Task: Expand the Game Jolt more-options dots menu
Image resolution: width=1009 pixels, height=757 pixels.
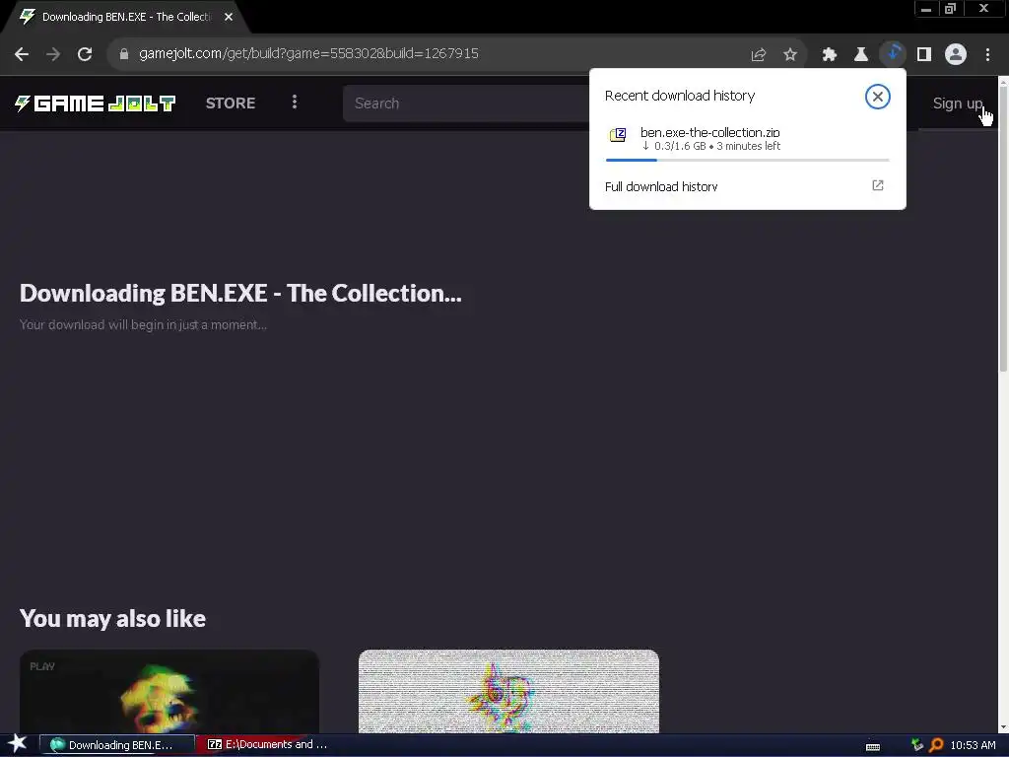Action: point(295,103)
